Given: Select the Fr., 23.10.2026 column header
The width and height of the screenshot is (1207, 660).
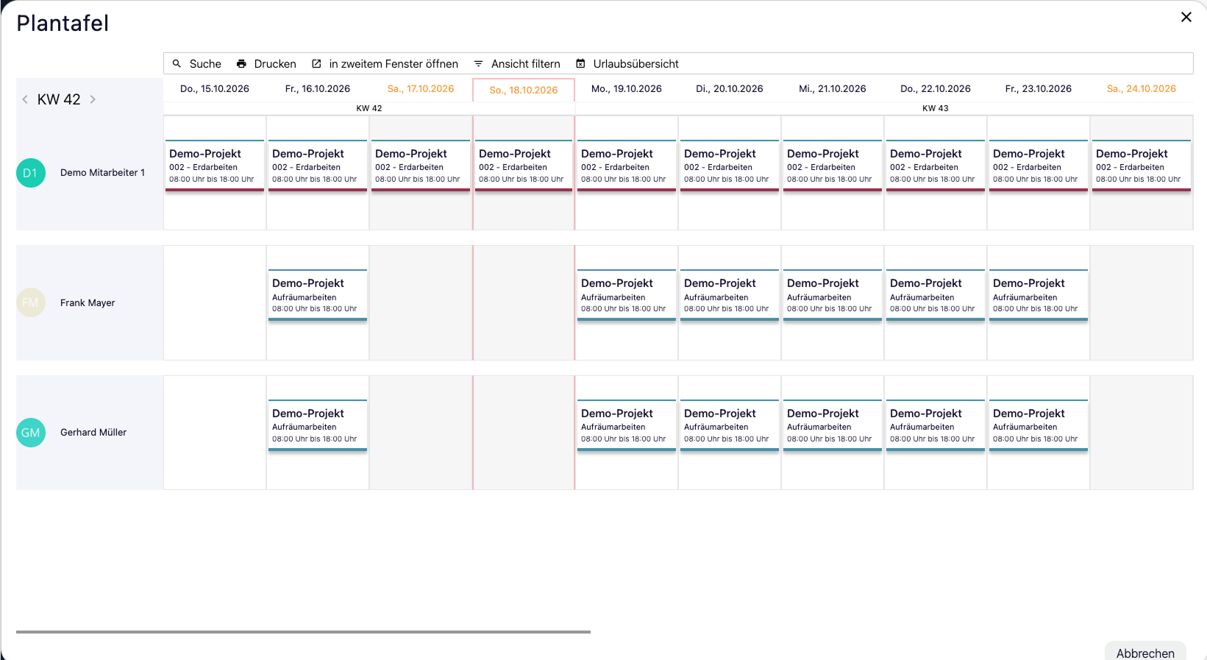Looking at the screenshot, I should (1039, 89).
